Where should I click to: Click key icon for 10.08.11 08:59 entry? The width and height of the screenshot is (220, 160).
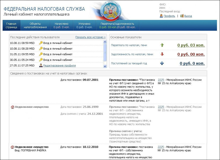41,43
